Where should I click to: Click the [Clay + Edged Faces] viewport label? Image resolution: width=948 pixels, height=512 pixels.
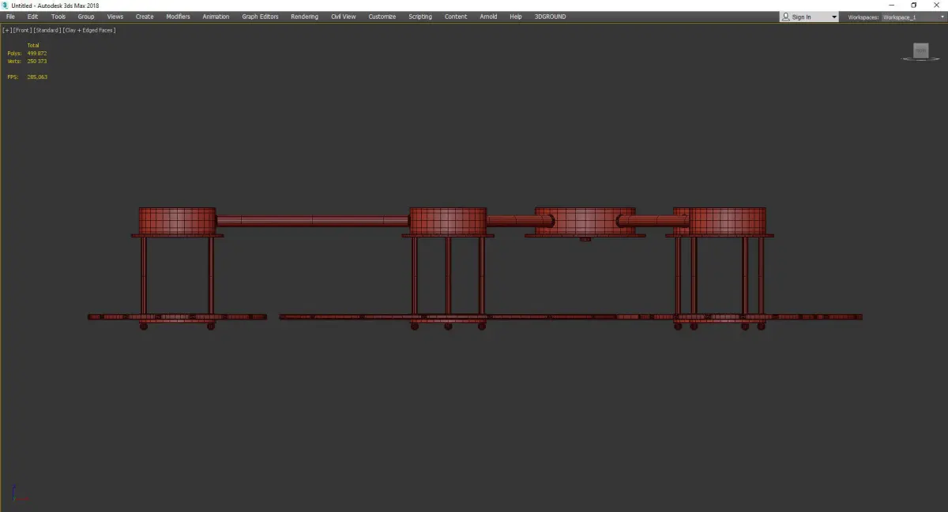point(89,30)
